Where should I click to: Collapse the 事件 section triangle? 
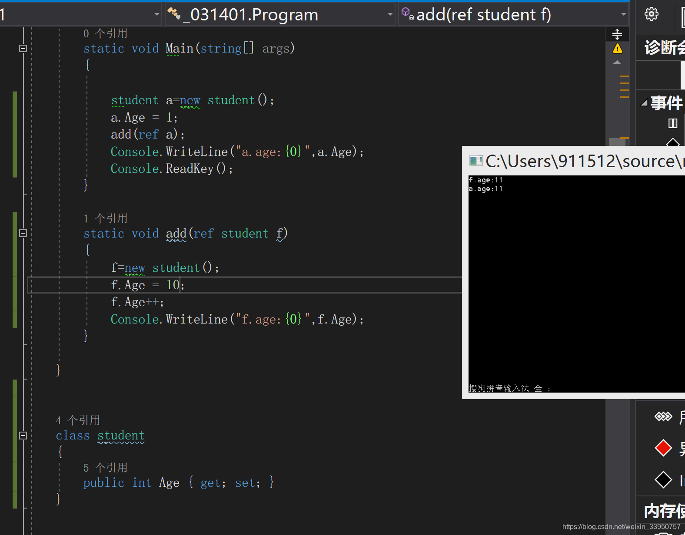click(644, 103)
